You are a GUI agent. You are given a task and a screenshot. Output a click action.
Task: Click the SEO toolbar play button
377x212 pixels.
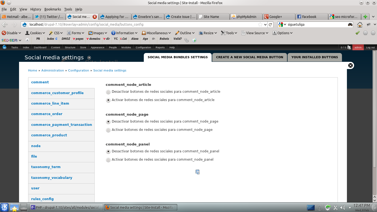click(27, 40)
